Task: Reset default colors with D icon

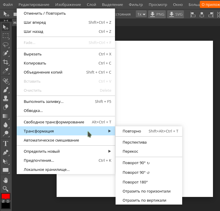Action: (x=8, y=201)
